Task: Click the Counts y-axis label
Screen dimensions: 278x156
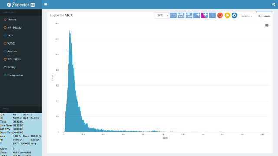Action: coord(52,78)
